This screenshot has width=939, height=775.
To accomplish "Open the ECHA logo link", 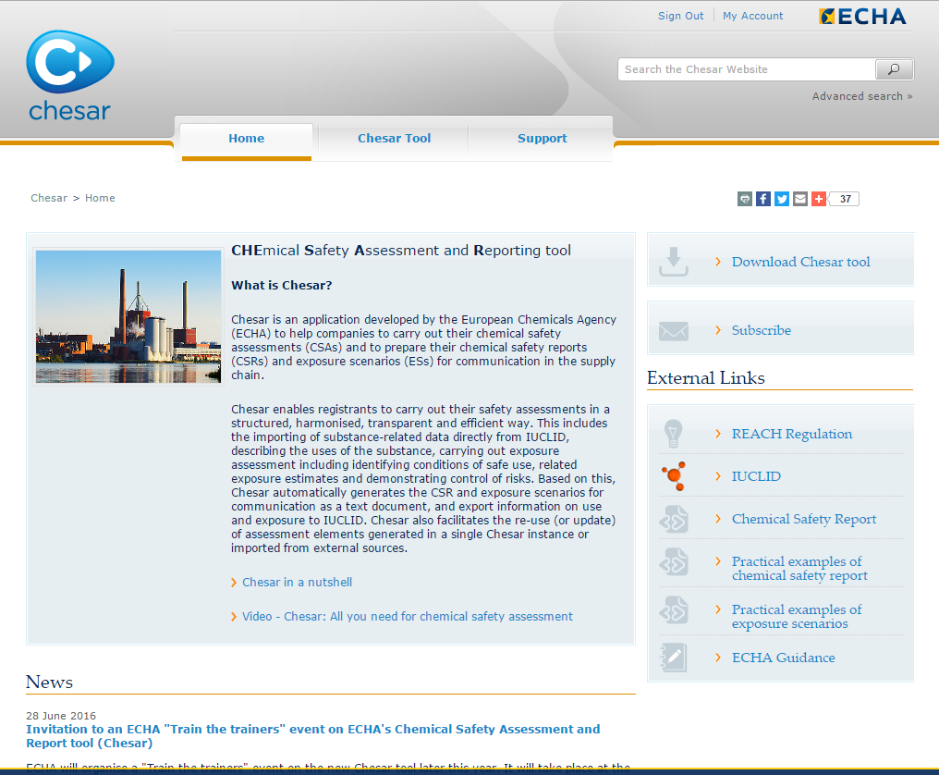I will coord(862,16).
